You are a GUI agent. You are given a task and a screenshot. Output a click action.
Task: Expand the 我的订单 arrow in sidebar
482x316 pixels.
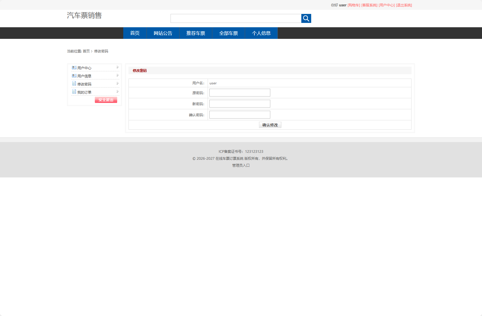(117, 92)
